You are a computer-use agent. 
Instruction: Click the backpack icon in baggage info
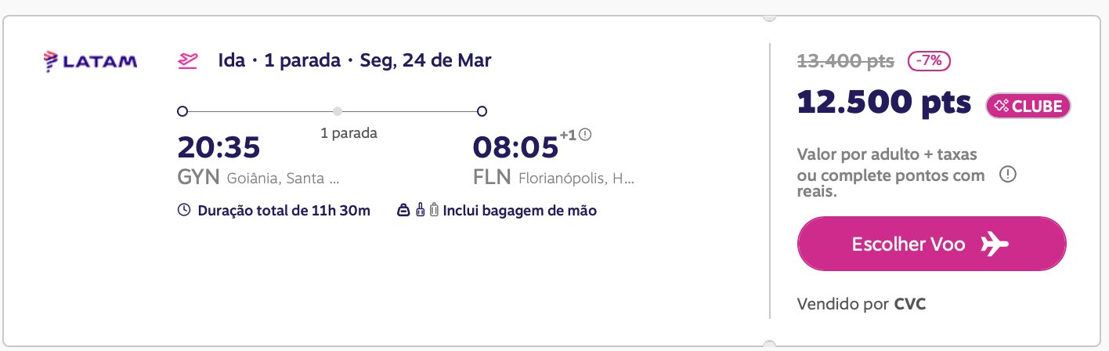pos(420,210)
